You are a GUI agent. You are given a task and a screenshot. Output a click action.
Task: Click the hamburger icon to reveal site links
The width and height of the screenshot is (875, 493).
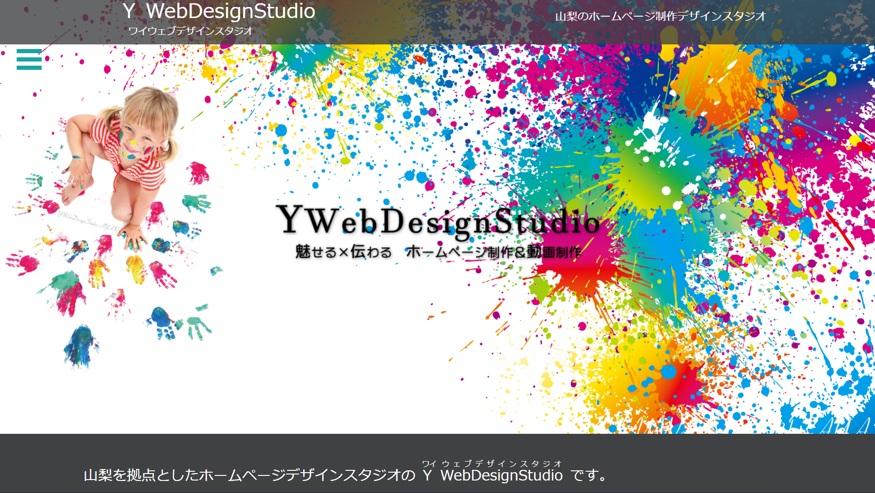pos(29,60)
